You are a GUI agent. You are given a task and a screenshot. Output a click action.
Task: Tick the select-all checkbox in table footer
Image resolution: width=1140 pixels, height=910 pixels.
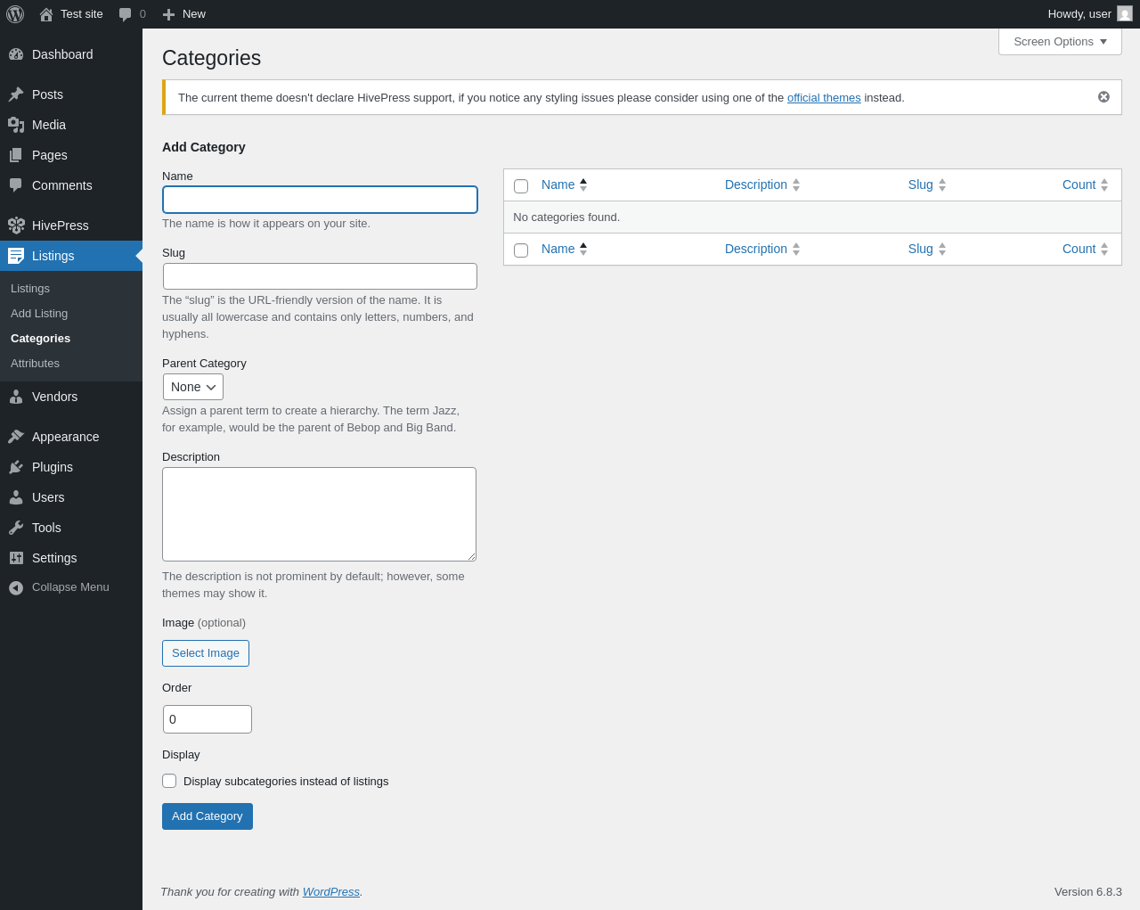521,250
